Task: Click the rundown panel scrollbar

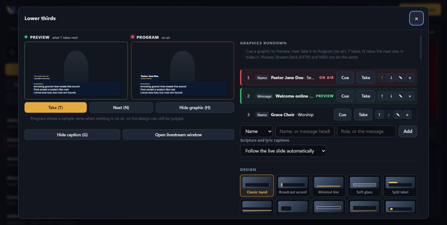Action: coord(421,47)
